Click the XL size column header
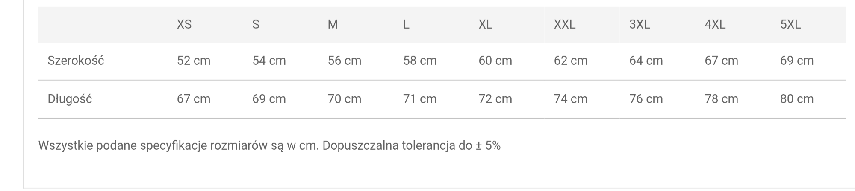 (485, 25)
